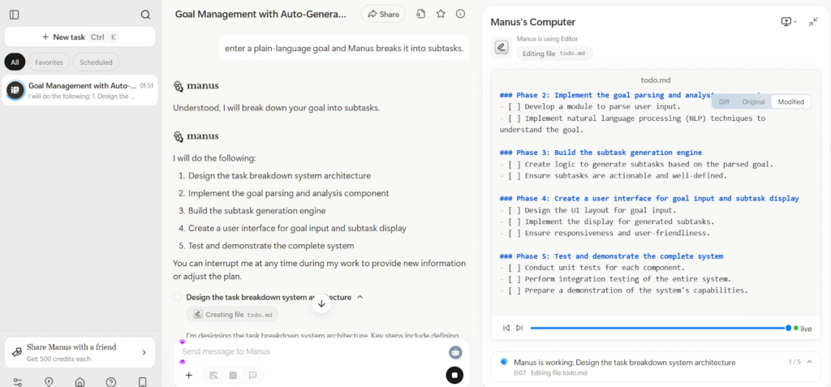Open the computer view mode dropdown
Viewport: 831px width, 387px height.
point(789,22)
